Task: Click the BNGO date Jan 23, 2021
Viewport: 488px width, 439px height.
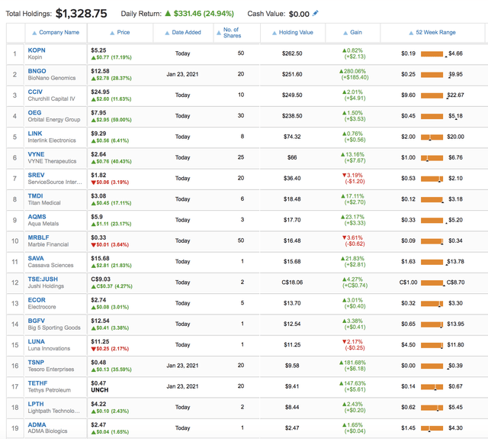Action: pos(182,74)
